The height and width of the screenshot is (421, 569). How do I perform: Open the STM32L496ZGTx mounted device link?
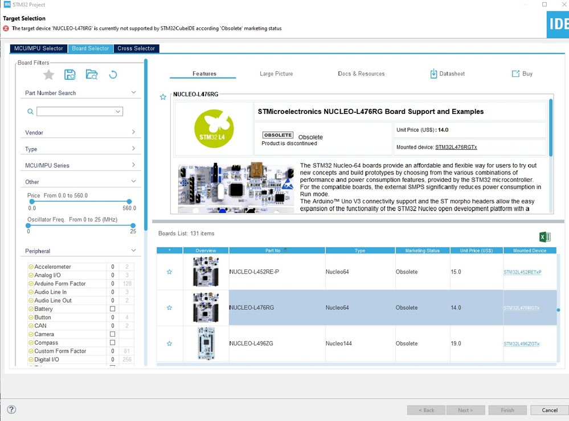point(522,344)
